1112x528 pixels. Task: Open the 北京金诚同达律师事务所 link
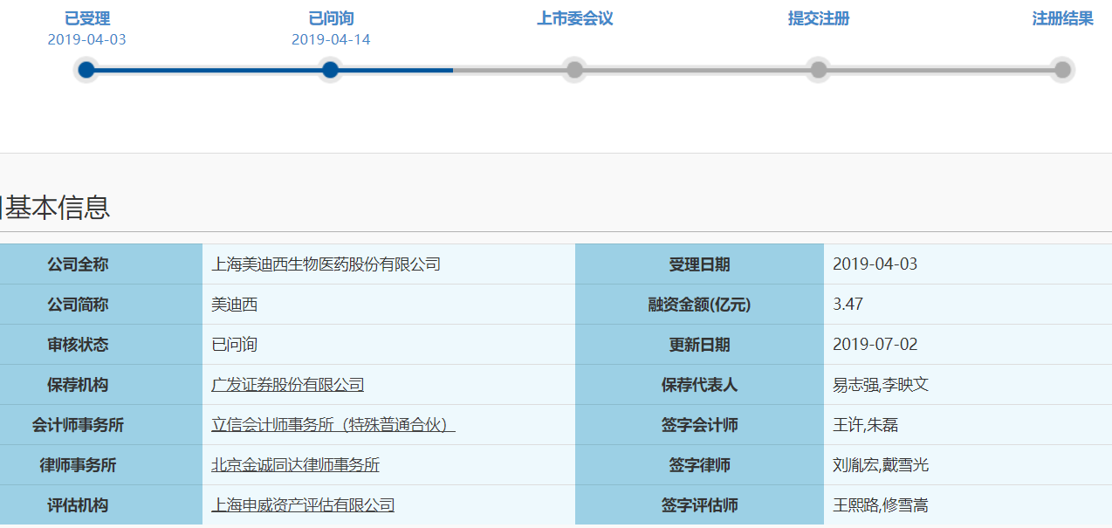tap(296, 465)
